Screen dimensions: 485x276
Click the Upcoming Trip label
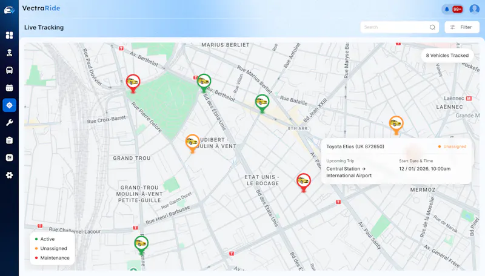point(340,161)
